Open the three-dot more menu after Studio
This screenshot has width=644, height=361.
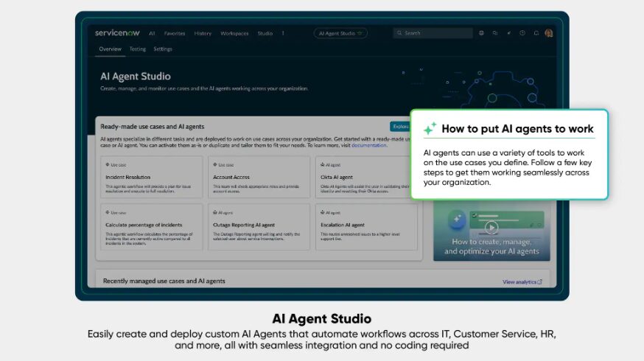pyautogui.click(x=283, y=33)
